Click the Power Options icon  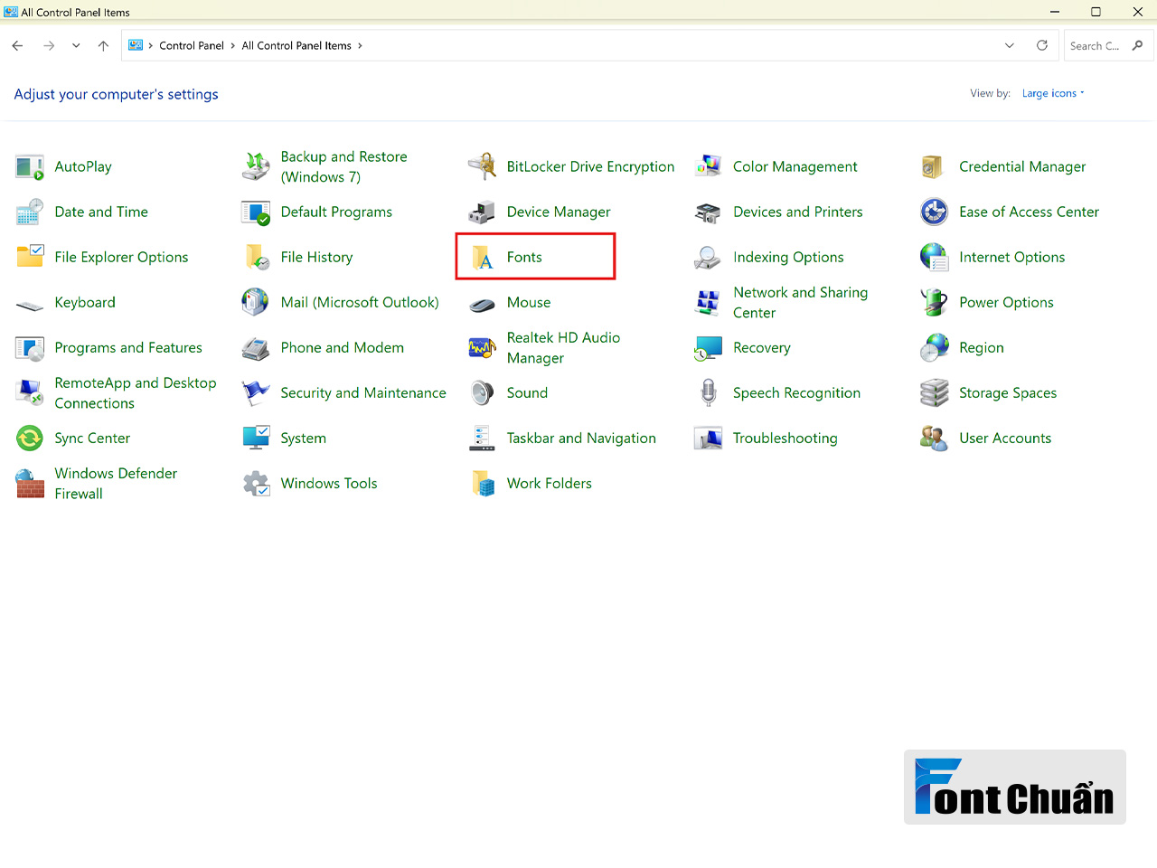[934, 302]
